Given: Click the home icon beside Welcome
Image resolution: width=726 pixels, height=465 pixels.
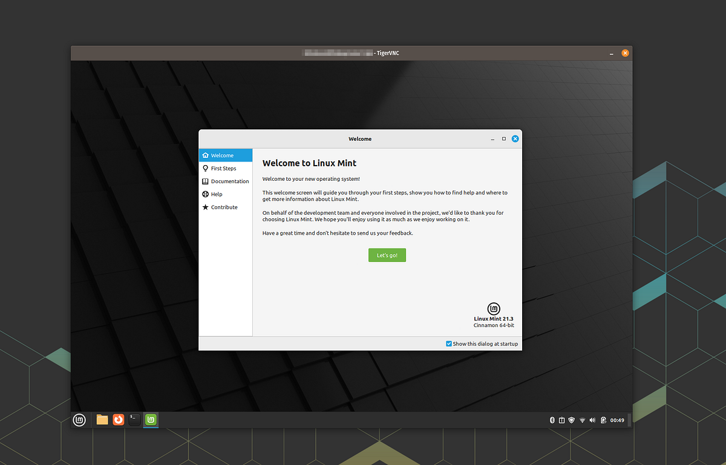Looking at the screenshot, I should point(206,155).
